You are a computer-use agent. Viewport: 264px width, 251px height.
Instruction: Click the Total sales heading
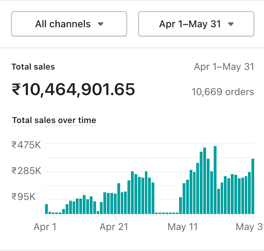click(x=33, y=67)
